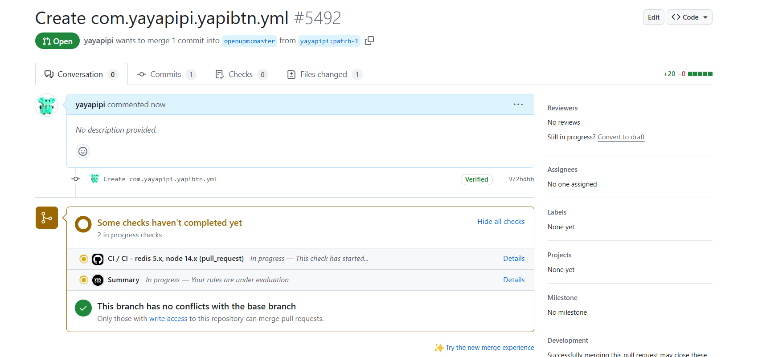Open the Code dropdown
Screen dimensions: 762x357
(x=689, y=17)
